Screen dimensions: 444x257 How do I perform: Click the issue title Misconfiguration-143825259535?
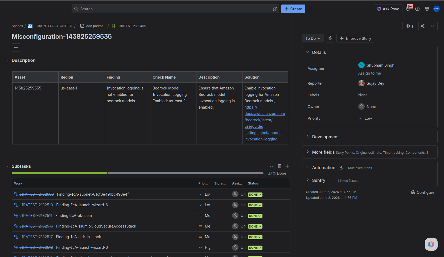coord(62,36)
